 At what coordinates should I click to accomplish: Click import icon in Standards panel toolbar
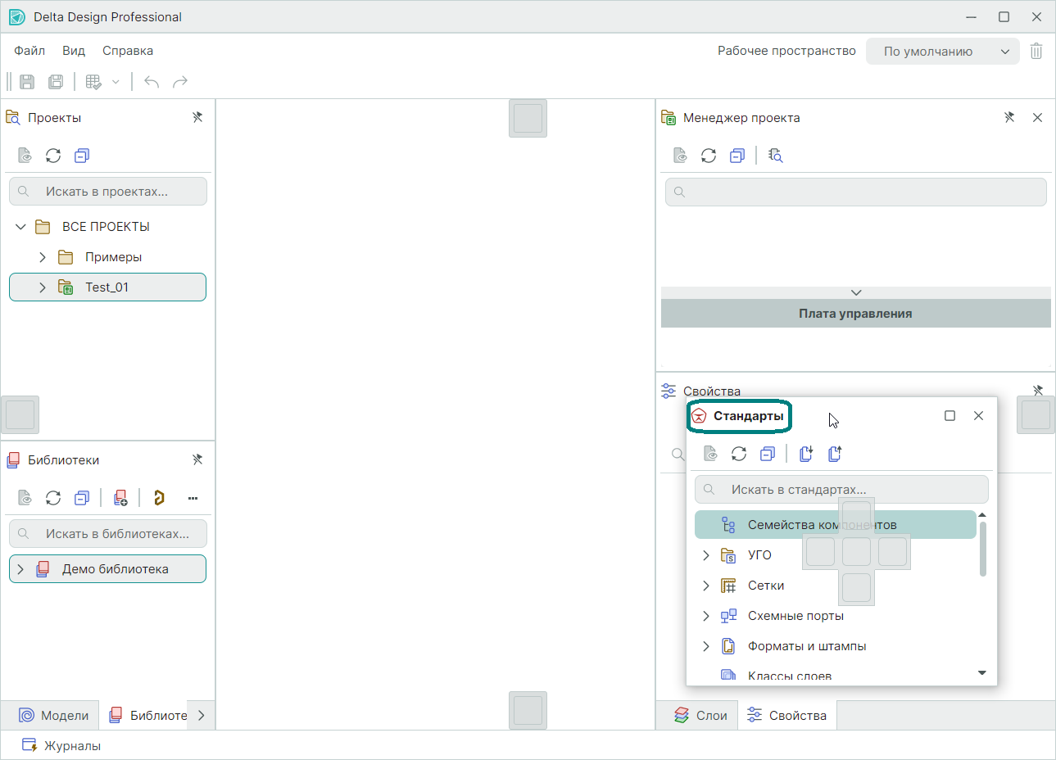[806, 454]
